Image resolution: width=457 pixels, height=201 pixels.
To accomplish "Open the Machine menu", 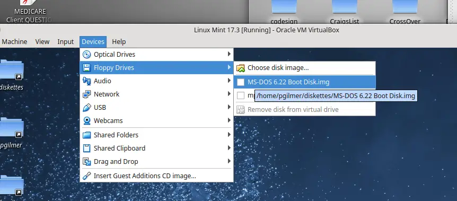I will pyautogui.click(x=14, y=42).
